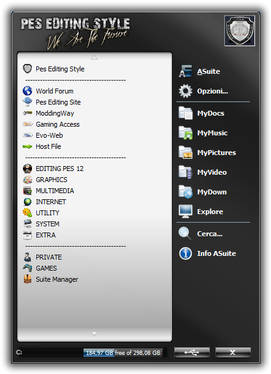Move the list down with bottom arrow
This screenshot has width=271, height=374.
95,334
